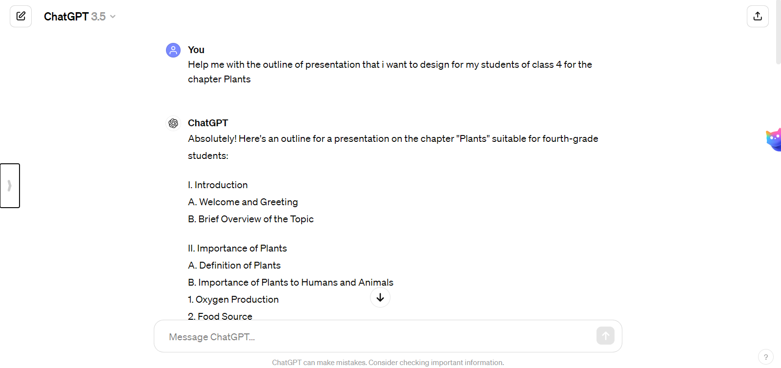Click the "1. Oxygen Production" outline item
Screen dimensions: 781x368
click(233, 299)
